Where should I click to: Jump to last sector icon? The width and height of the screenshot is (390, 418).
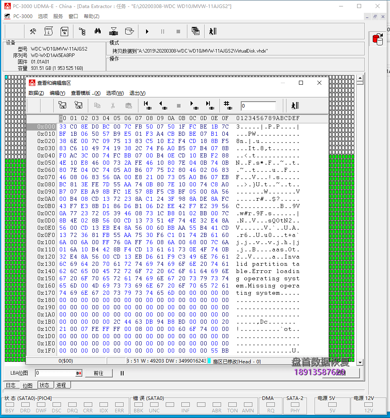click(210, 106)
